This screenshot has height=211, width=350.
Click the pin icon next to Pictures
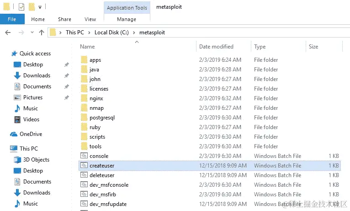click(67, 97)
